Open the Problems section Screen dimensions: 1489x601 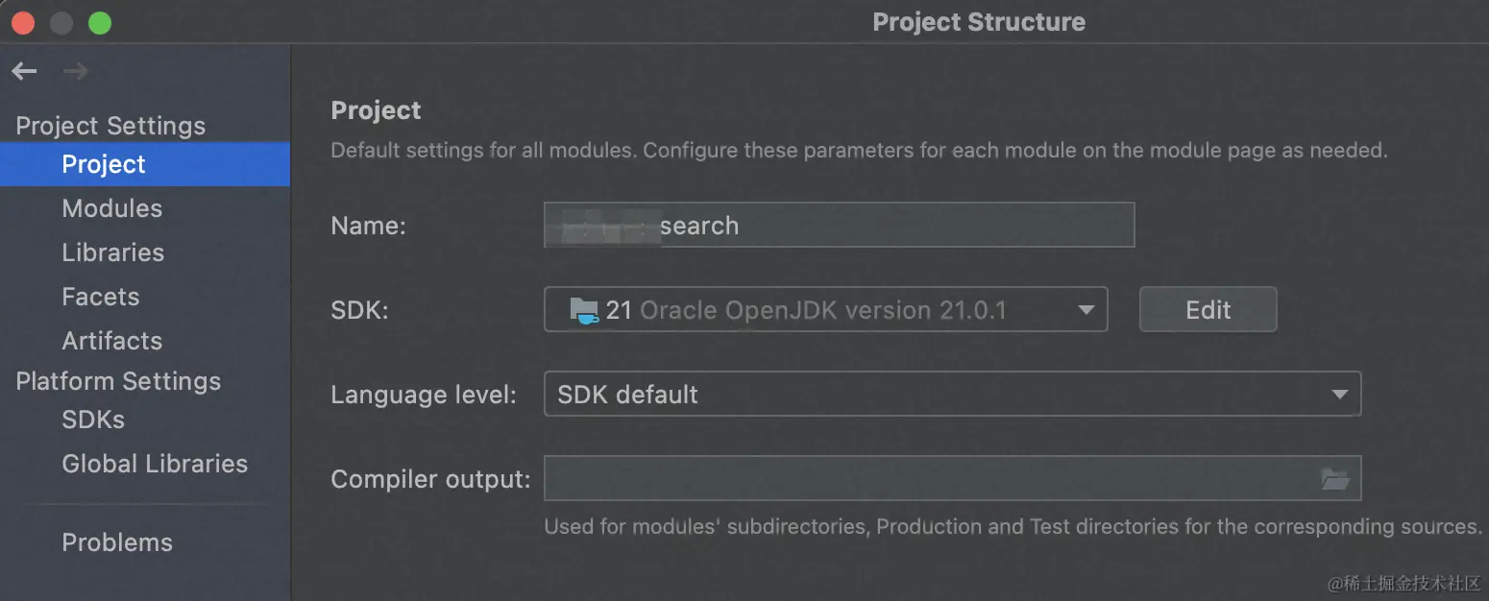[x=116, y=542]
